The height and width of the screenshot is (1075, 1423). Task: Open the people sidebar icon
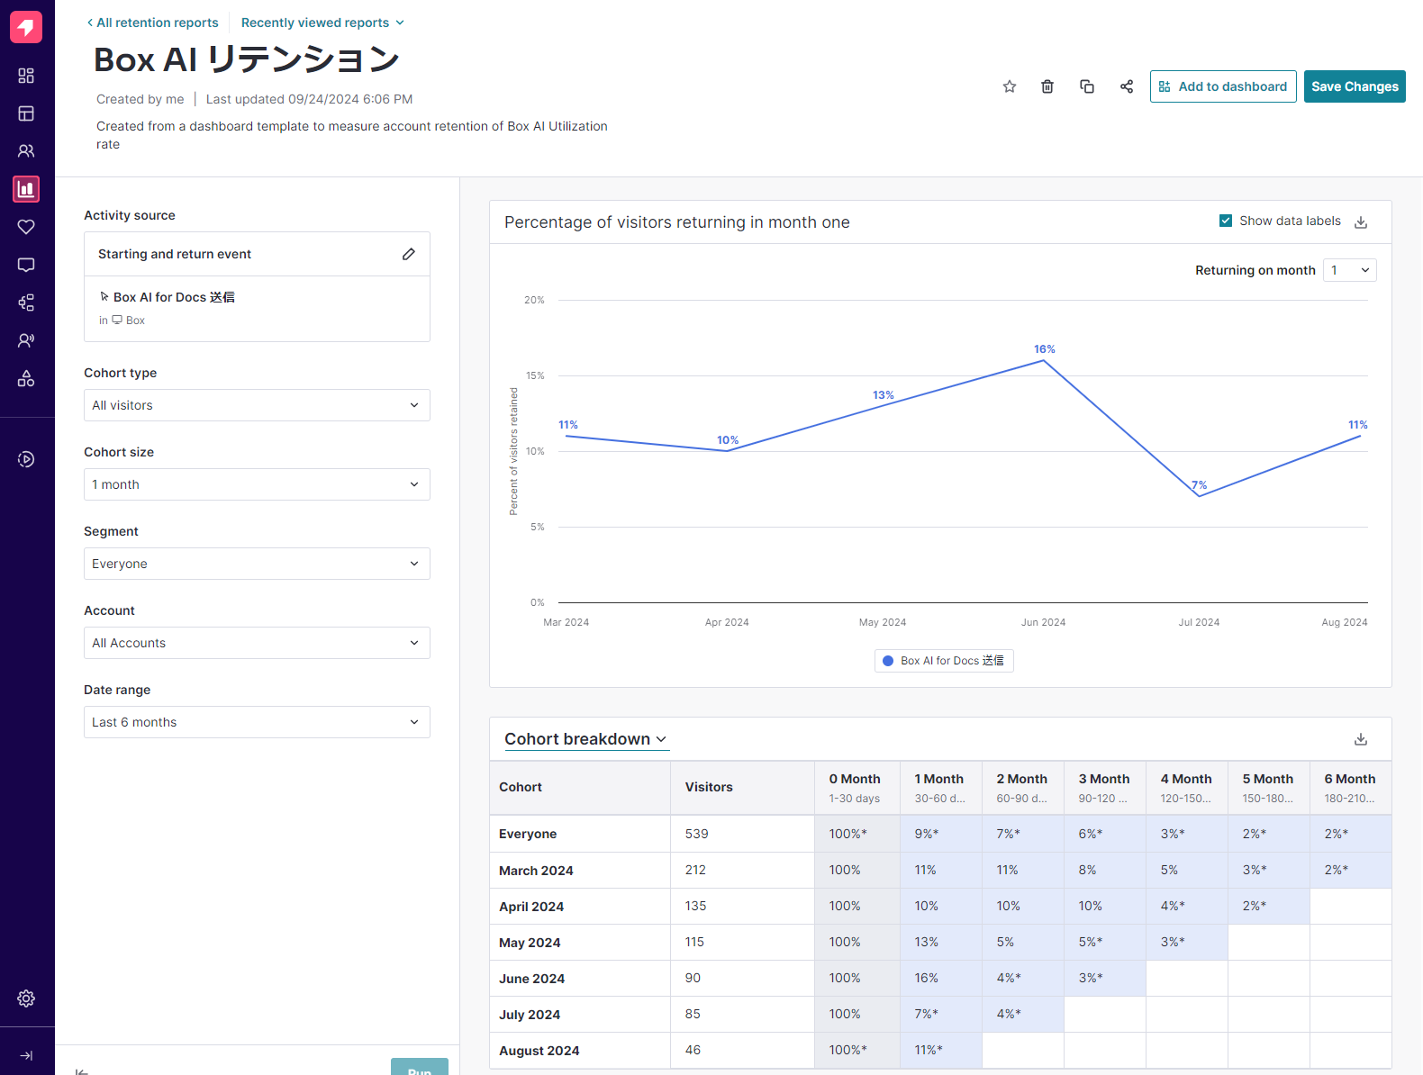click(26, 151)
